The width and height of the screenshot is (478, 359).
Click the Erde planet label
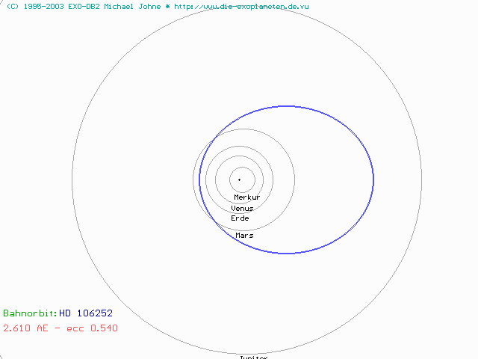point(240,218)
